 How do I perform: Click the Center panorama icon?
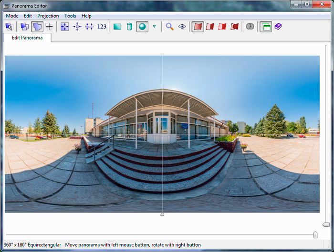point(77,27)
